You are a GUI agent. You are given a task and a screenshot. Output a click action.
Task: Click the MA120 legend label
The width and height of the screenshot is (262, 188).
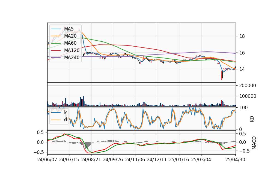pos(72,50)
